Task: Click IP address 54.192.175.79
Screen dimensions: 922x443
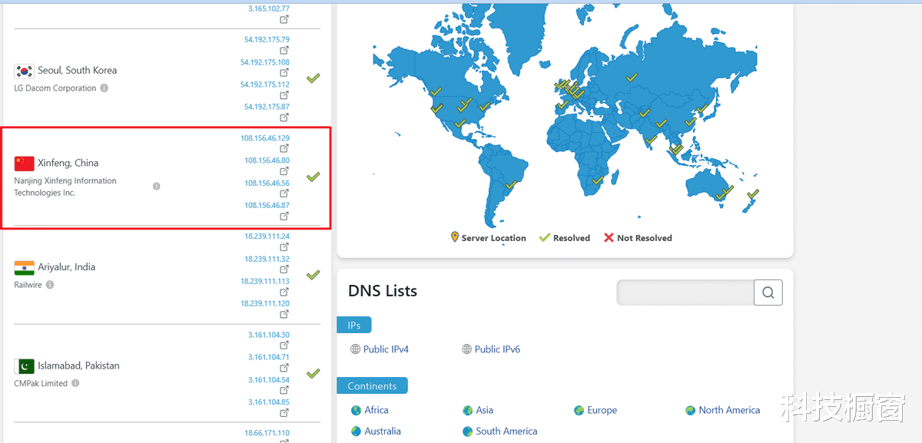Action: (x=267, y=40)
